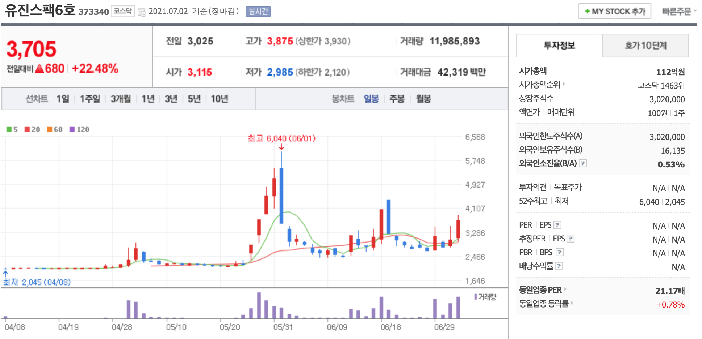Click the PER EPS help question icon
This screenshot has height=339, width=702.
tap(558, 225)
